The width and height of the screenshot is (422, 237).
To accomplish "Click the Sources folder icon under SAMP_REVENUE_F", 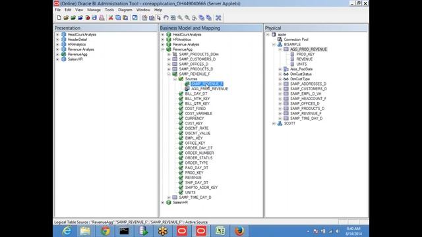I will coord(181,79).
